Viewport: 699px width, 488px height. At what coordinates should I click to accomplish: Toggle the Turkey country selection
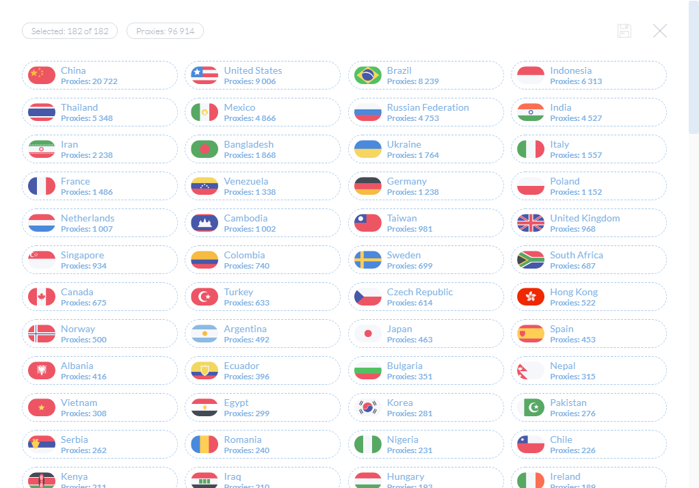263,297
